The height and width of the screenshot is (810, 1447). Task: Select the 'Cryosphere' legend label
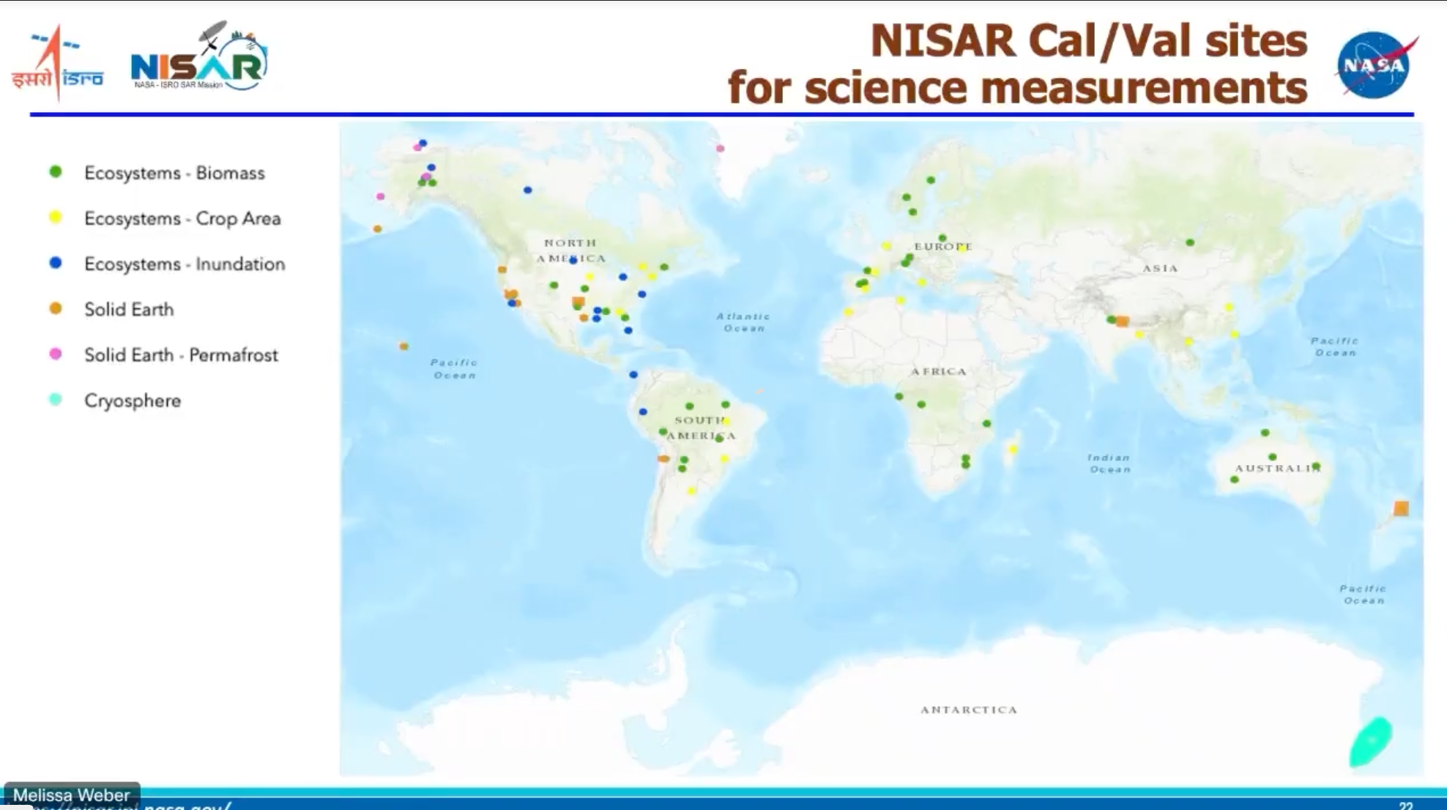133,401
